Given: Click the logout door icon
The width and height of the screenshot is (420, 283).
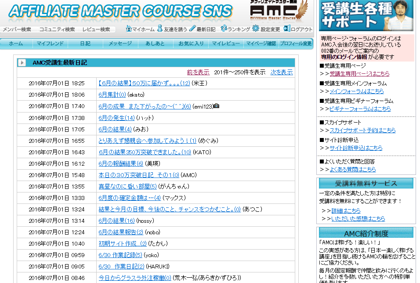Looking at the screenshot, I should click(x=287, y=29).
